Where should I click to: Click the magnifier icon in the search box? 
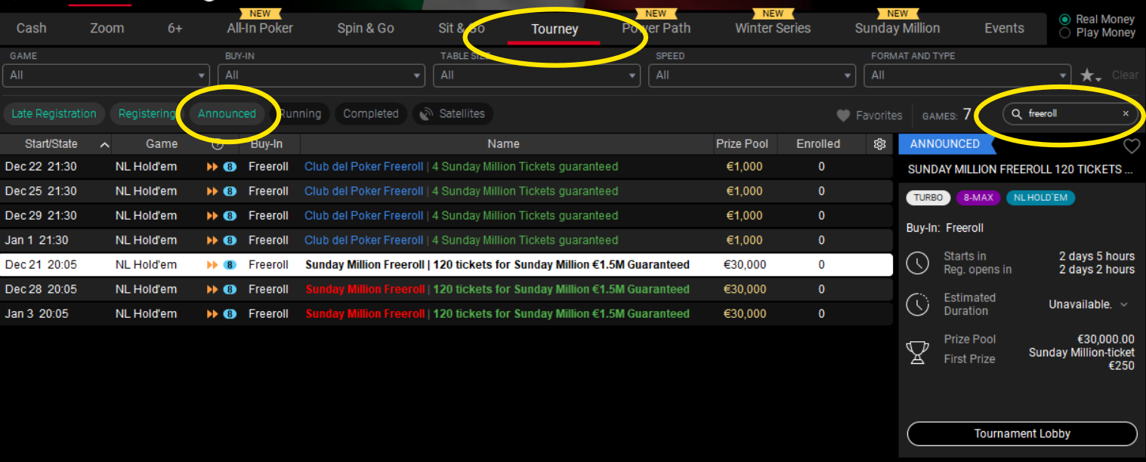[x=1016, y=114]
